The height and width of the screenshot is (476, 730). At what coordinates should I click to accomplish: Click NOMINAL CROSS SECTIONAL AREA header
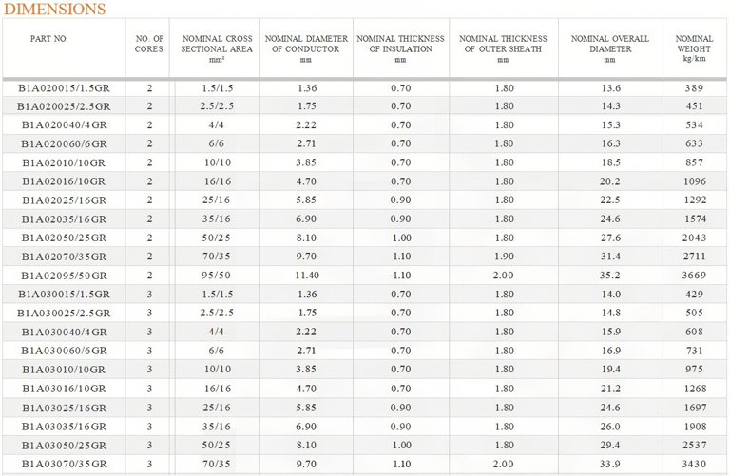point(217,48)
